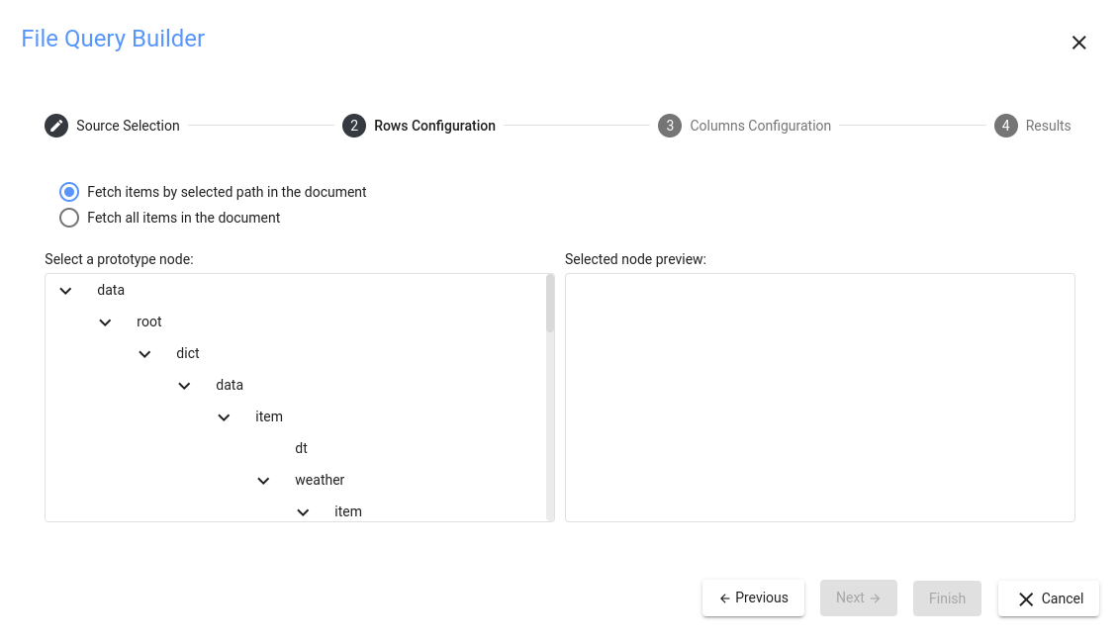Click the prototype node tree scrollbar

point(550,304)
